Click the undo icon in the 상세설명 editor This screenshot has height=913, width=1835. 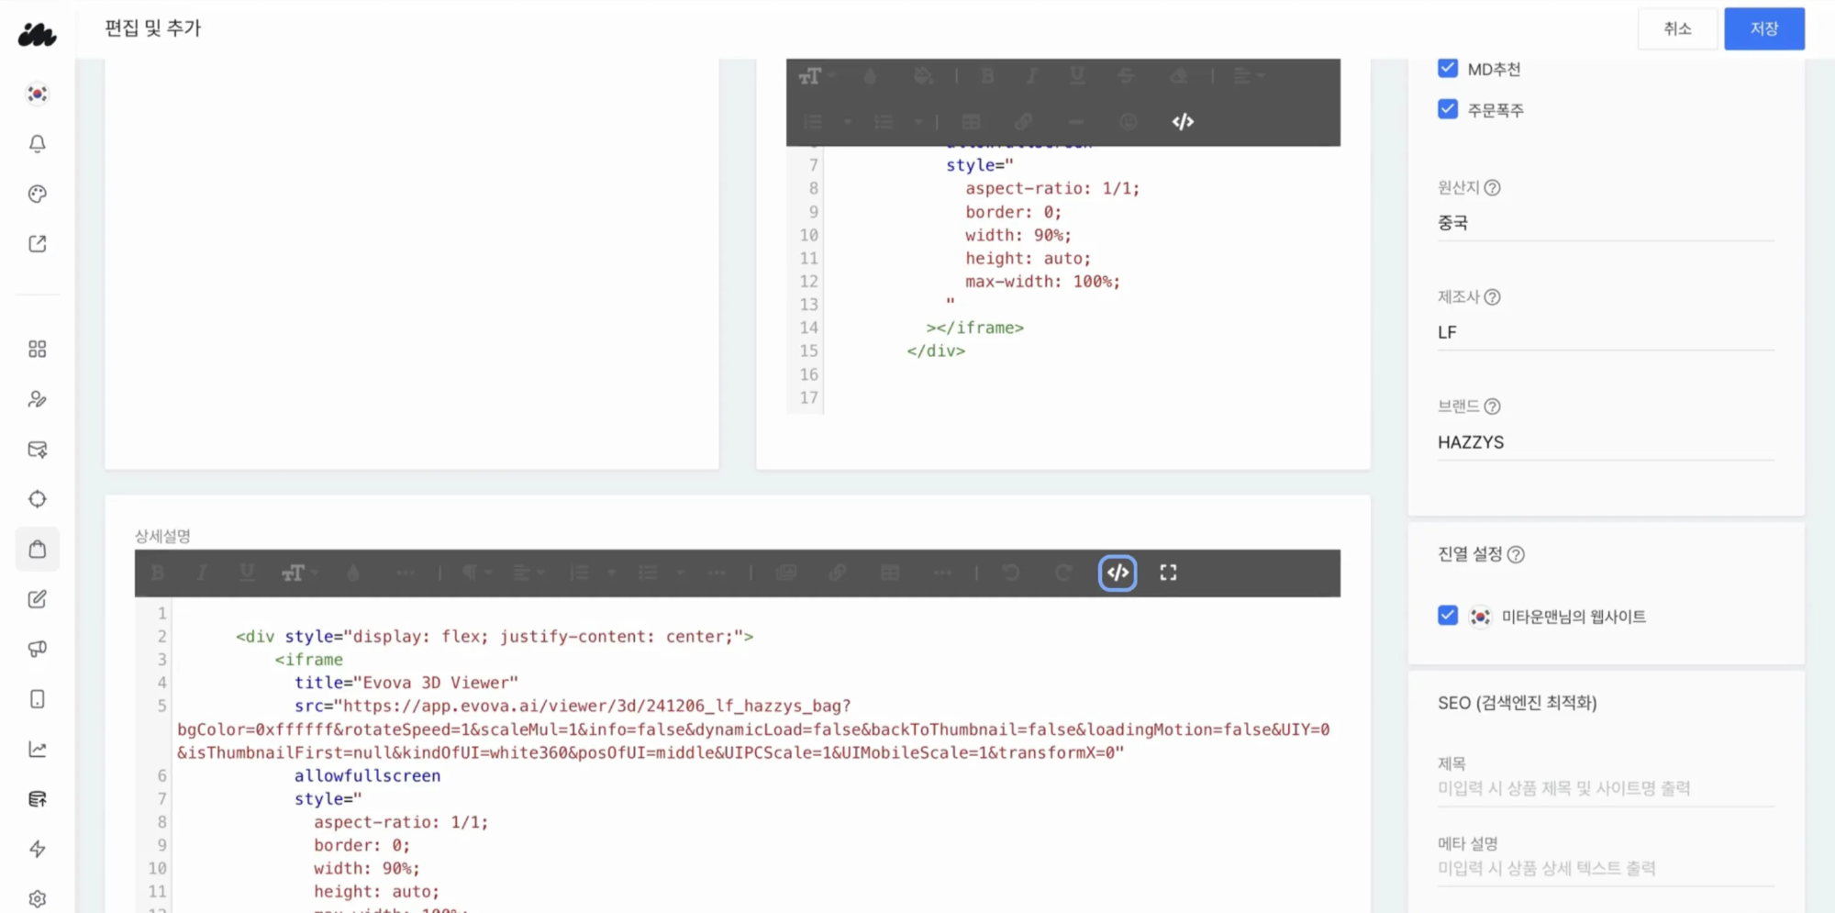click(x=1012, y=573)
